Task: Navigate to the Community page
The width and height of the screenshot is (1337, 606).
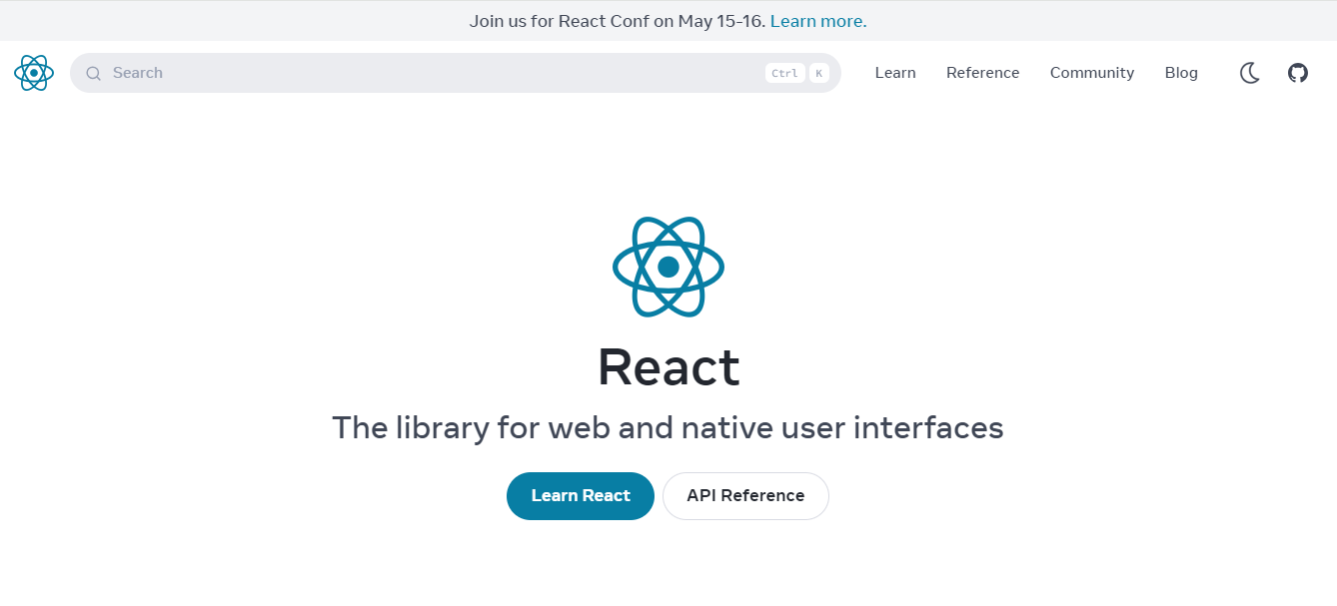Action: 1091,72
